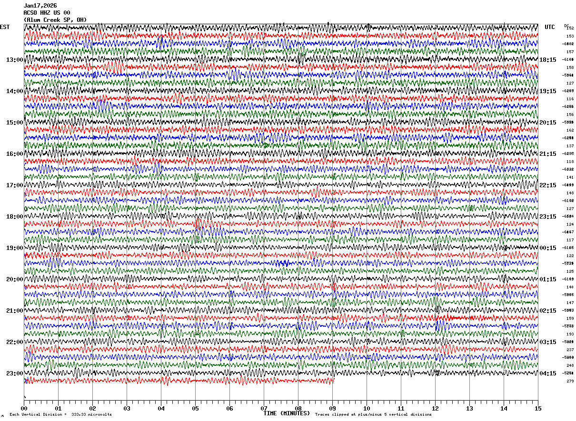
Task: Click the 'Each Vertical Division = 333.33 microvolts' note
Action: coord(60,415)
